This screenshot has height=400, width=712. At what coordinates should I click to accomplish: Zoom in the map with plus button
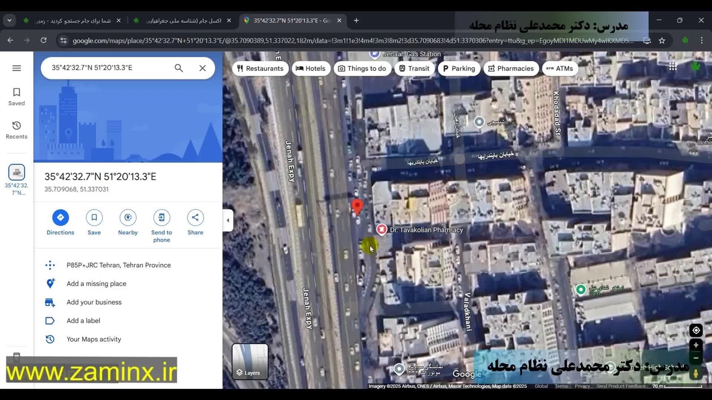pos(696,345)
